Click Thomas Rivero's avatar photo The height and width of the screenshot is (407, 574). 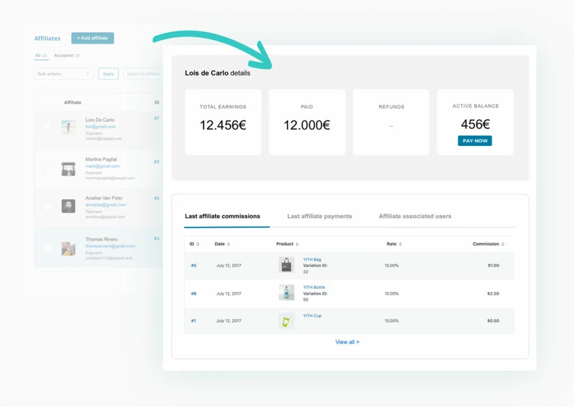68,248
